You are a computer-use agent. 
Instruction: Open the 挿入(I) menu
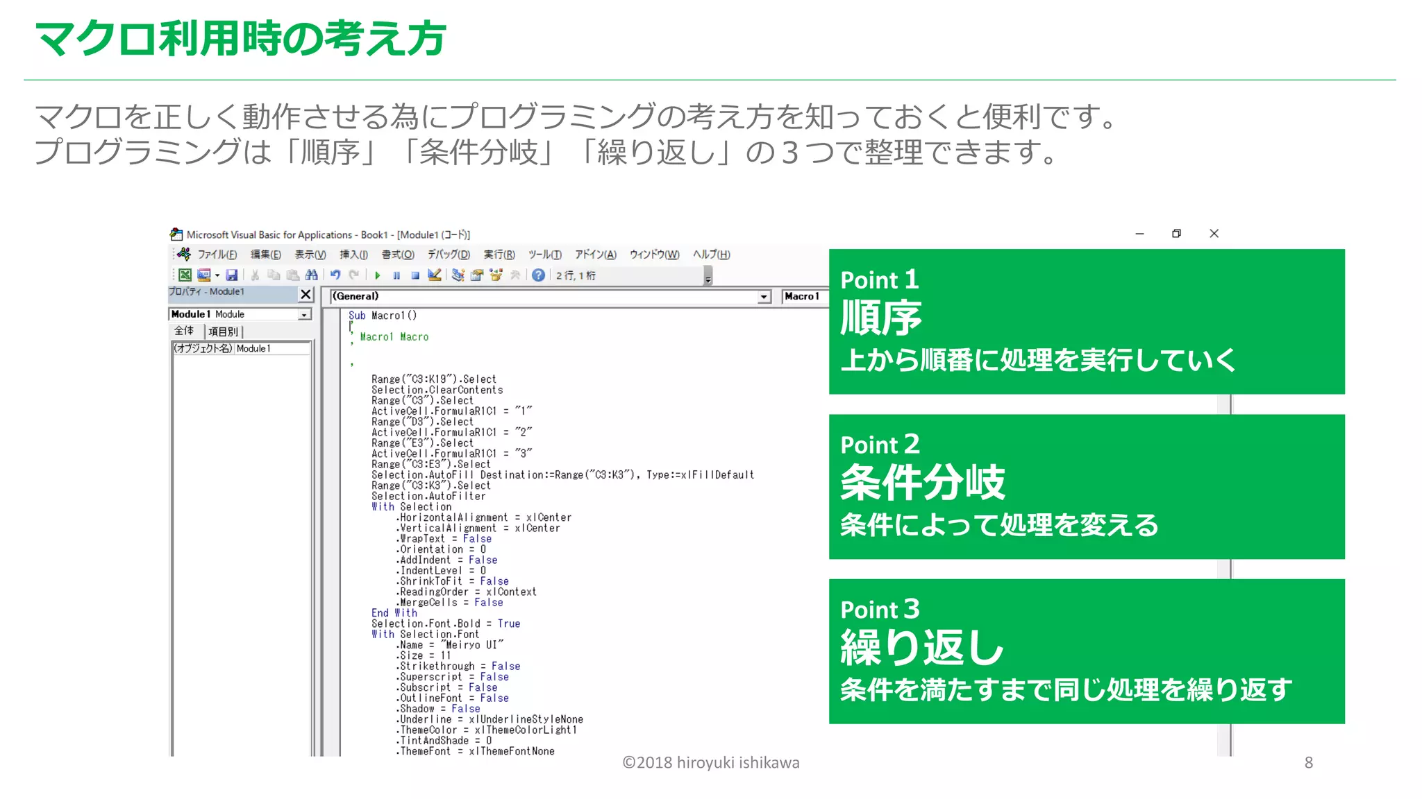click(353, 255)
